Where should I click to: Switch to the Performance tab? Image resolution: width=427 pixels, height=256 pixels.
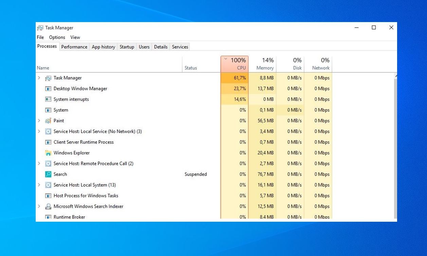pos(74,47)
